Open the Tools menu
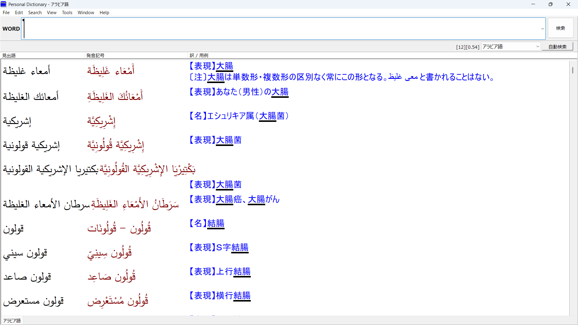The width and height of the screenshot is (578, 325). pyautogui.click(x=67, y=13)
